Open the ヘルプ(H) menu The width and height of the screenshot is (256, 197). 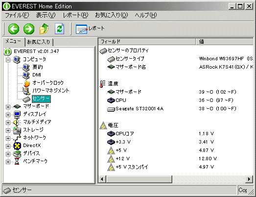146,15
